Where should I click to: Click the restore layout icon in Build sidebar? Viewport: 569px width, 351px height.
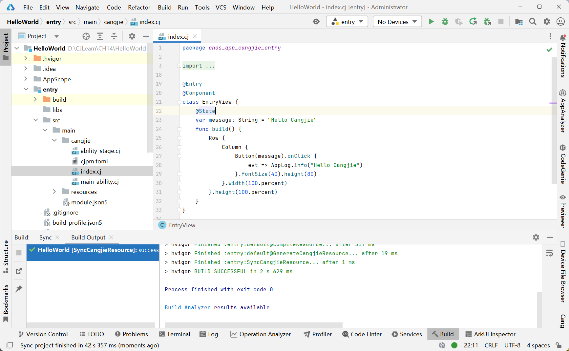coord(19,271)
